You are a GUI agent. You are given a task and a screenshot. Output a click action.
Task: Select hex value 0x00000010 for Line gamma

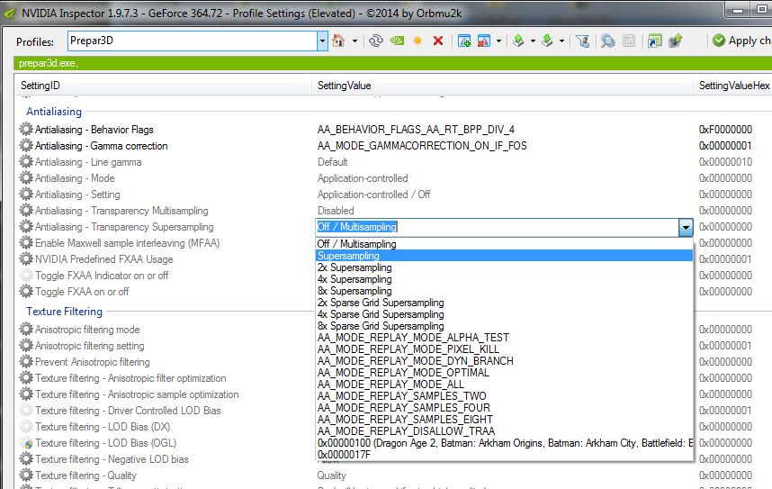click(725, 162)
